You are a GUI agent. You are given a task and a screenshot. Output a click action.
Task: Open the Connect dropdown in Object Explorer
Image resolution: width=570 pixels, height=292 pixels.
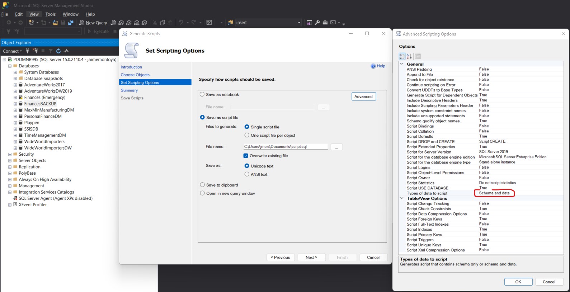[x=13, y=51]
